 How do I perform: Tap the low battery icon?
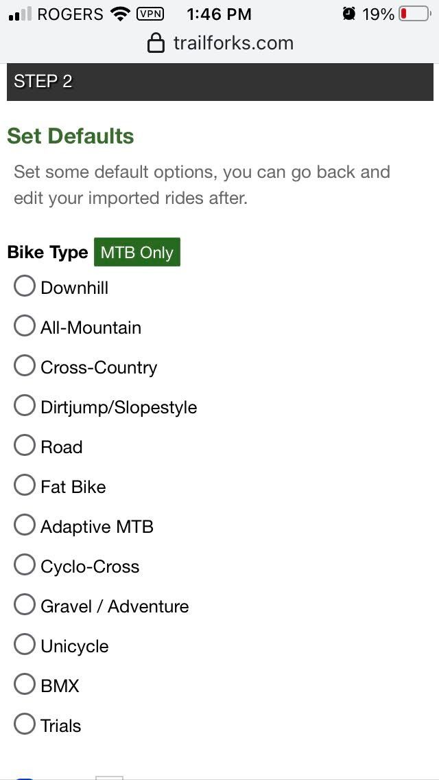414,14
